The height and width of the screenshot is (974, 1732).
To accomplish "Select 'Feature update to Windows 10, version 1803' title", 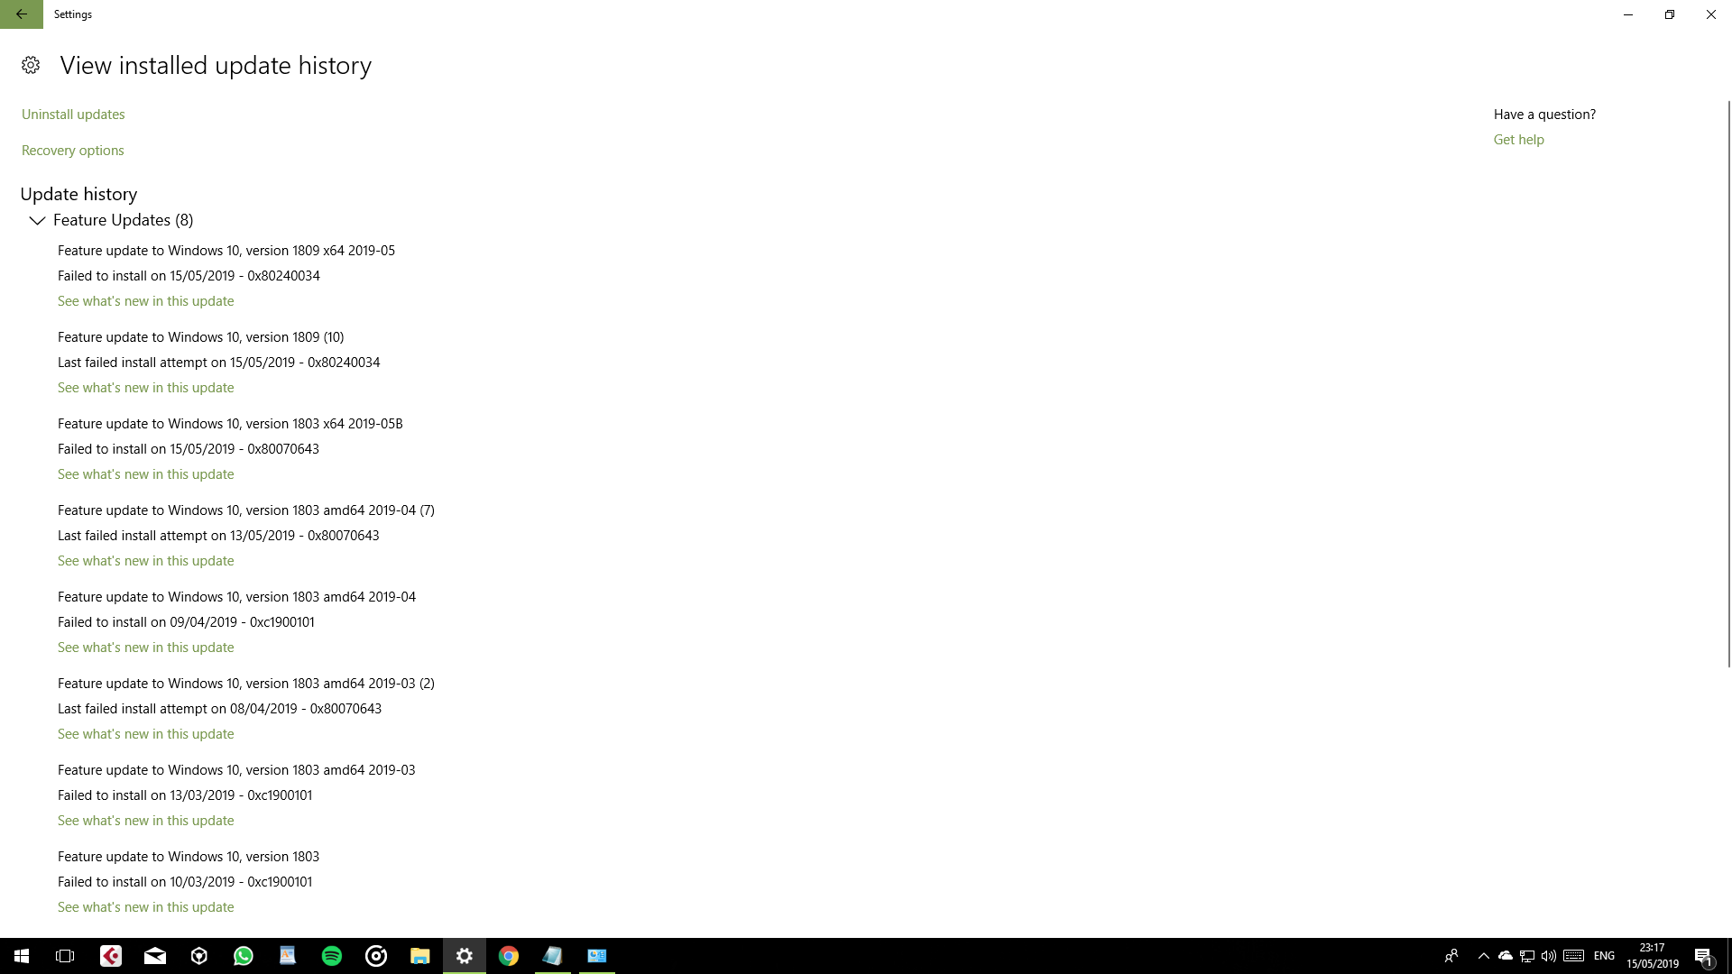I will tap(189, 857).
